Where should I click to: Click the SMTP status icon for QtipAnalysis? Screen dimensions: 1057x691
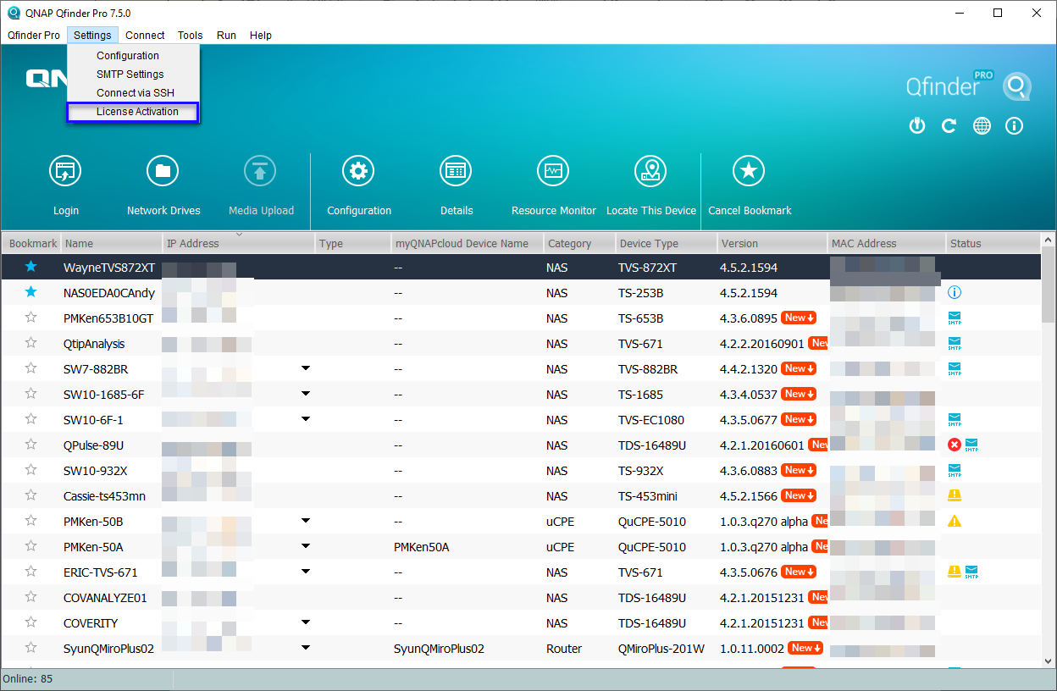(x=955, y=344)
